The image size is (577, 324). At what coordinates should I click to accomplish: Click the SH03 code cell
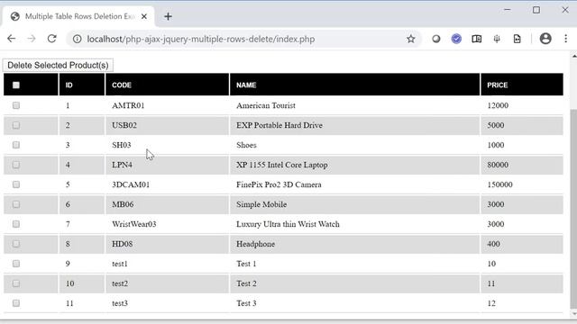(x=167, y=145)
